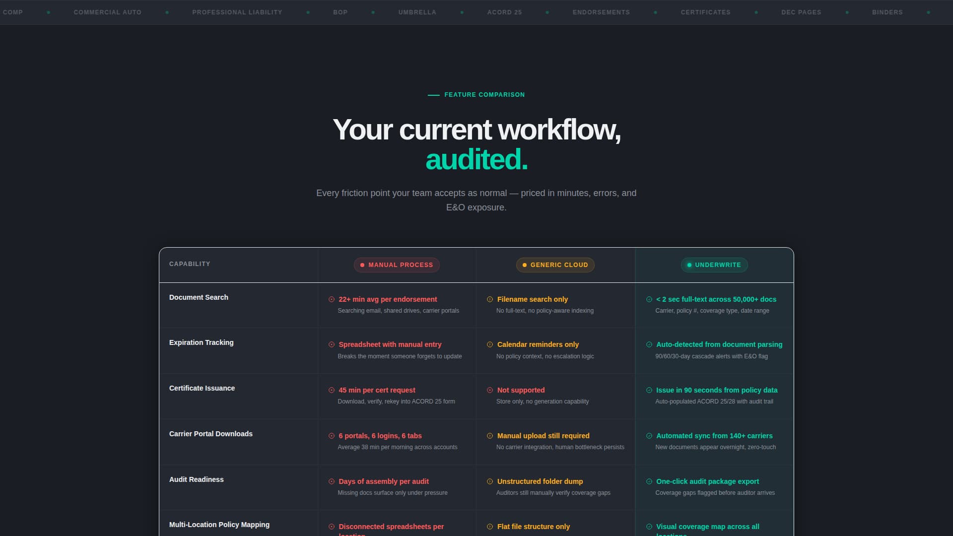Click the text Not supported
This screenshot has width=953, height=536.
pos(521,390)
